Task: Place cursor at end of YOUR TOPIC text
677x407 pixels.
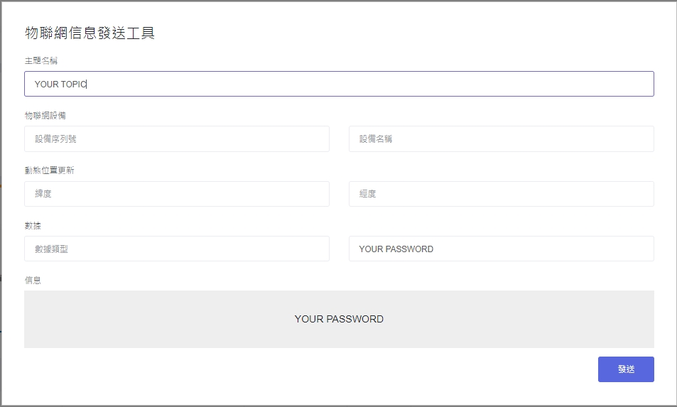Action: [x=87, y=85]
